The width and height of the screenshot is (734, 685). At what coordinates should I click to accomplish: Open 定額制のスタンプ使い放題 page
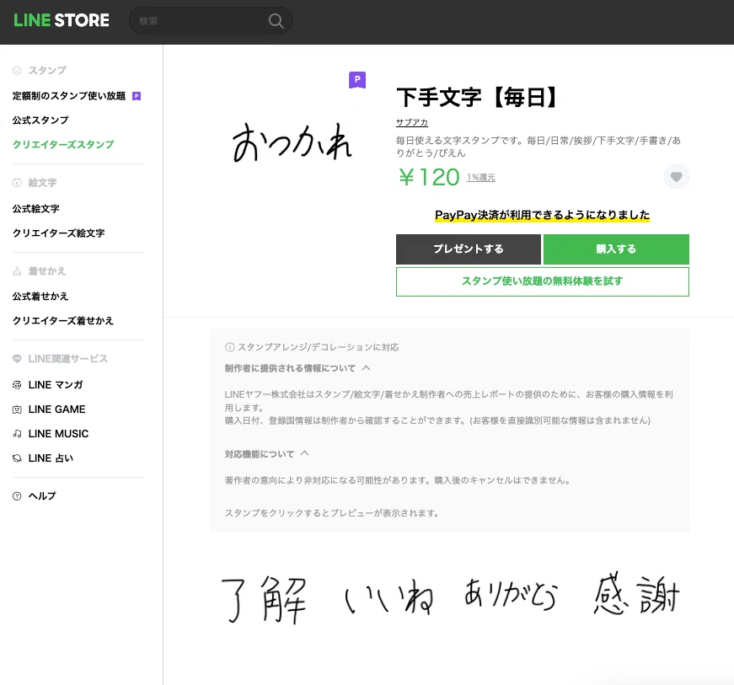(69, 96)
